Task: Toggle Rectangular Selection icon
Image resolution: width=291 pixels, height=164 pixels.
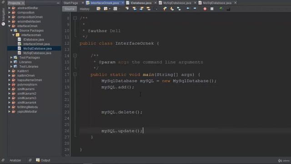Action: pyautogui.click(x=156, y=9)
